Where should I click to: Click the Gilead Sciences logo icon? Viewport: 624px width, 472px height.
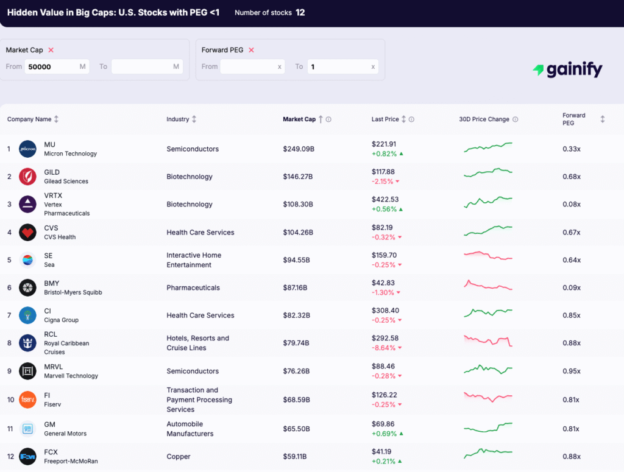tap(27, 176)
